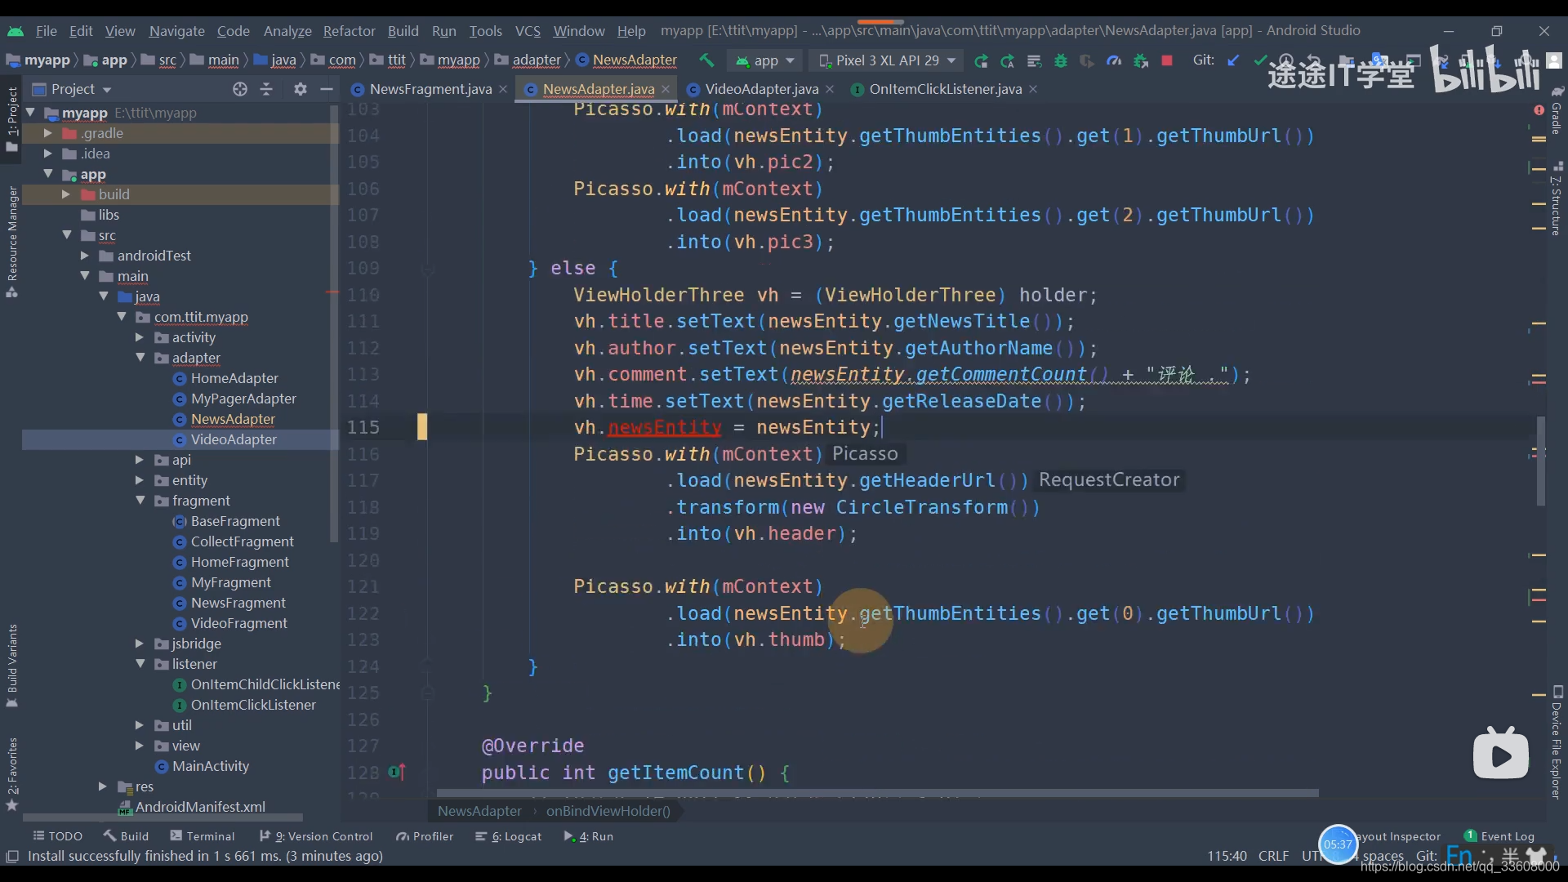The width and height of the screenshot is (1568, 882).
Task: Click the Apply Changes and Restart Activity icon
Action: tap(1008, 60)
